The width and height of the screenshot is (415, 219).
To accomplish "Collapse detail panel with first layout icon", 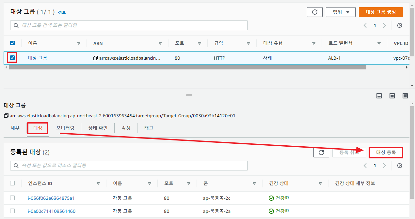I will click(379, 96).
